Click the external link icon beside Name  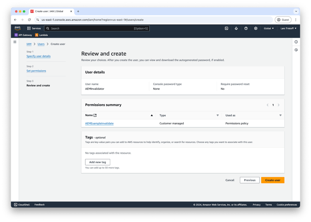tap(95, 115)
